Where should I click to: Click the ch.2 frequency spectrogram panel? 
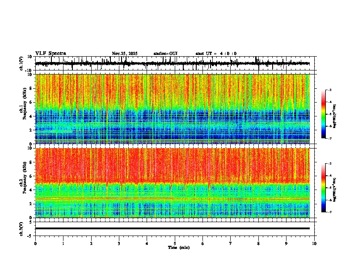(173, 183)
